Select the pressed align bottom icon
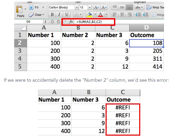 pos(129,7)
